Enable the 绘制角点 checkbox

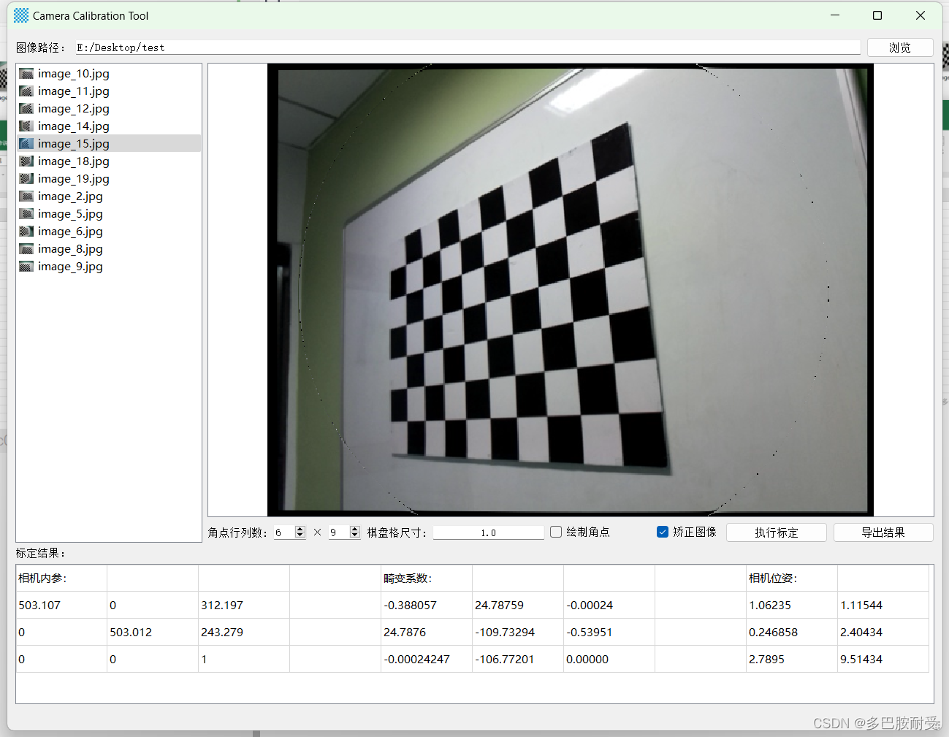pos(556,532)
